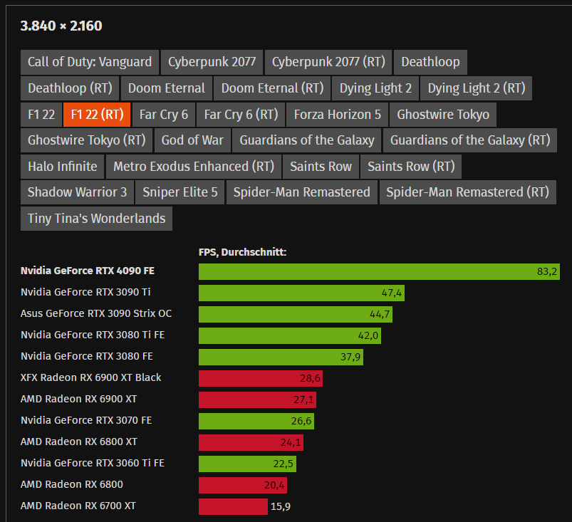Switch to the Doom Eternal tab without RT

(167, 88)
